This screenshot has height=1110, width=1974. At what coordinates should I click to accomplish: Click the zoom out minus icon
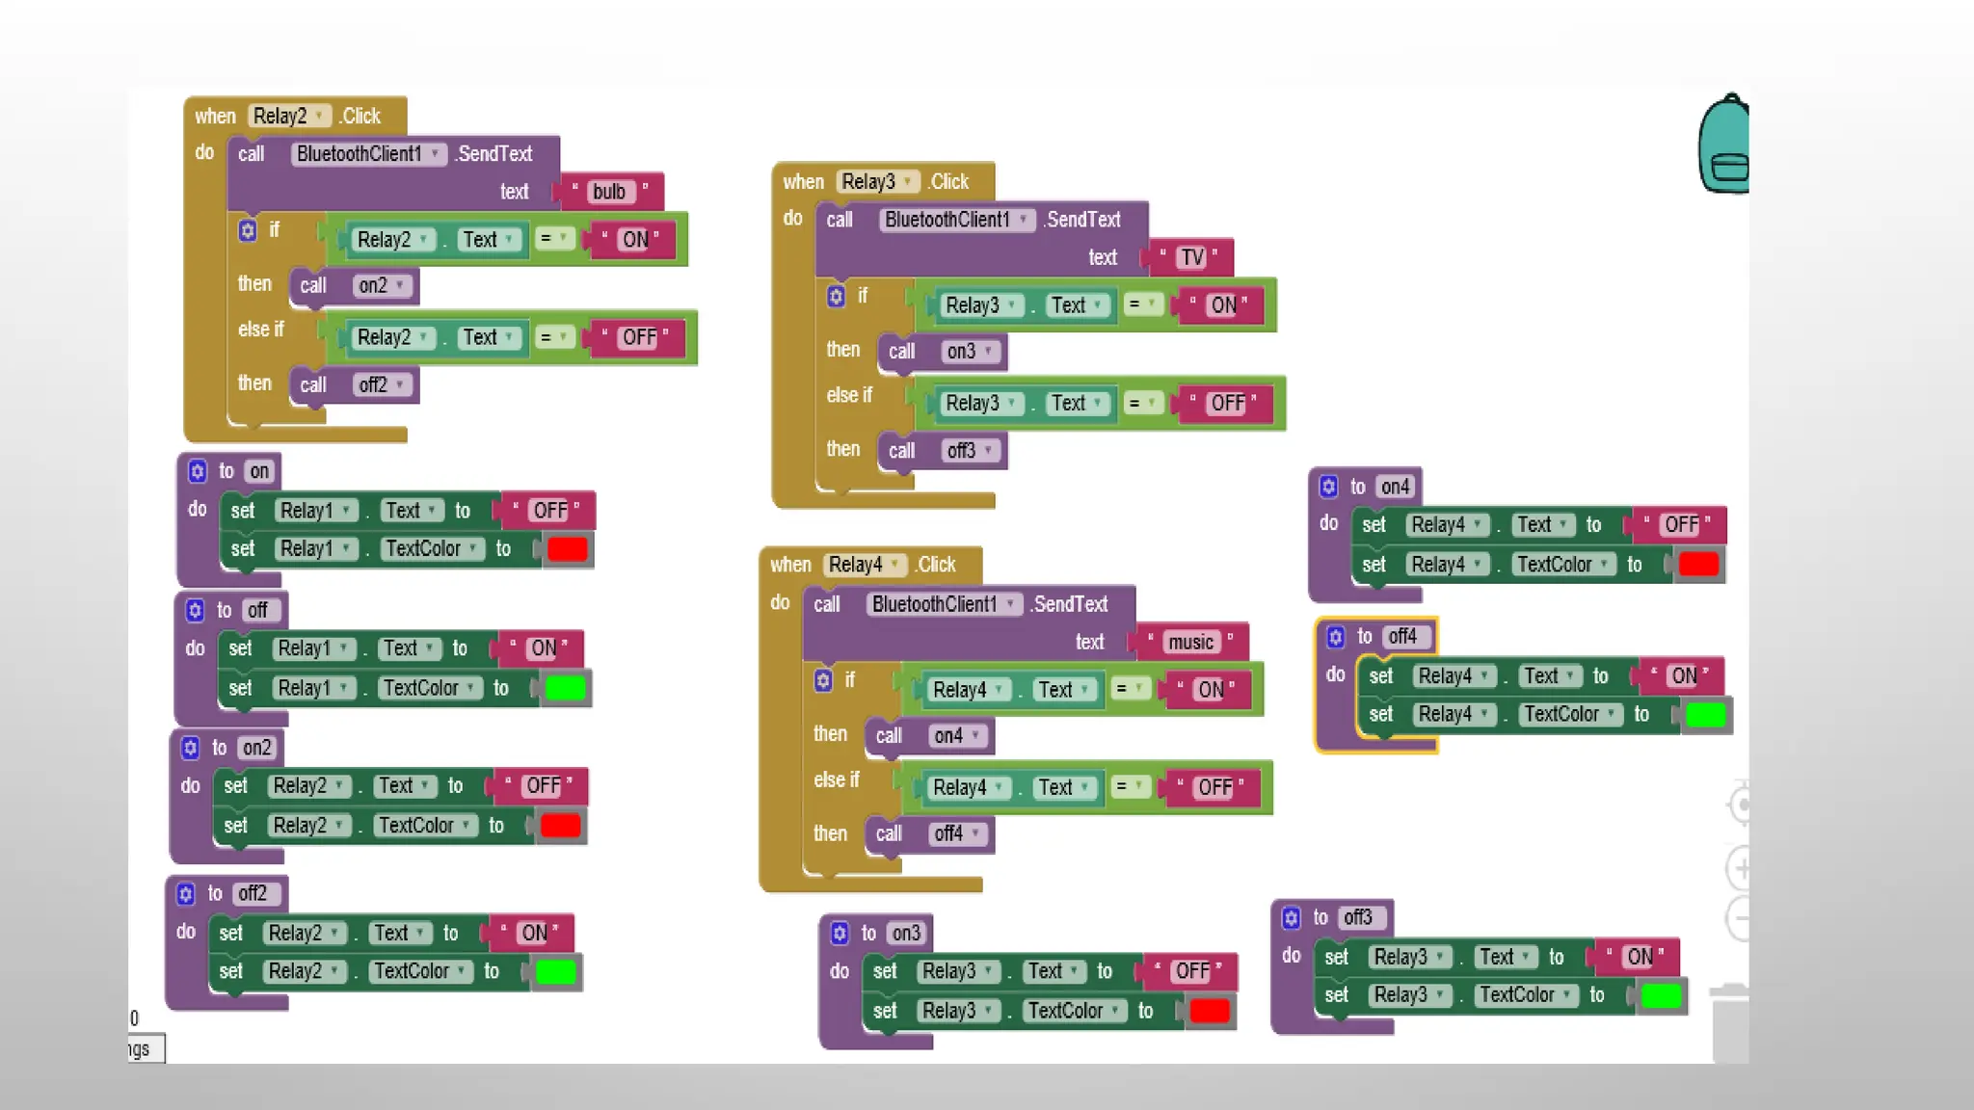tap(1740, 918)
